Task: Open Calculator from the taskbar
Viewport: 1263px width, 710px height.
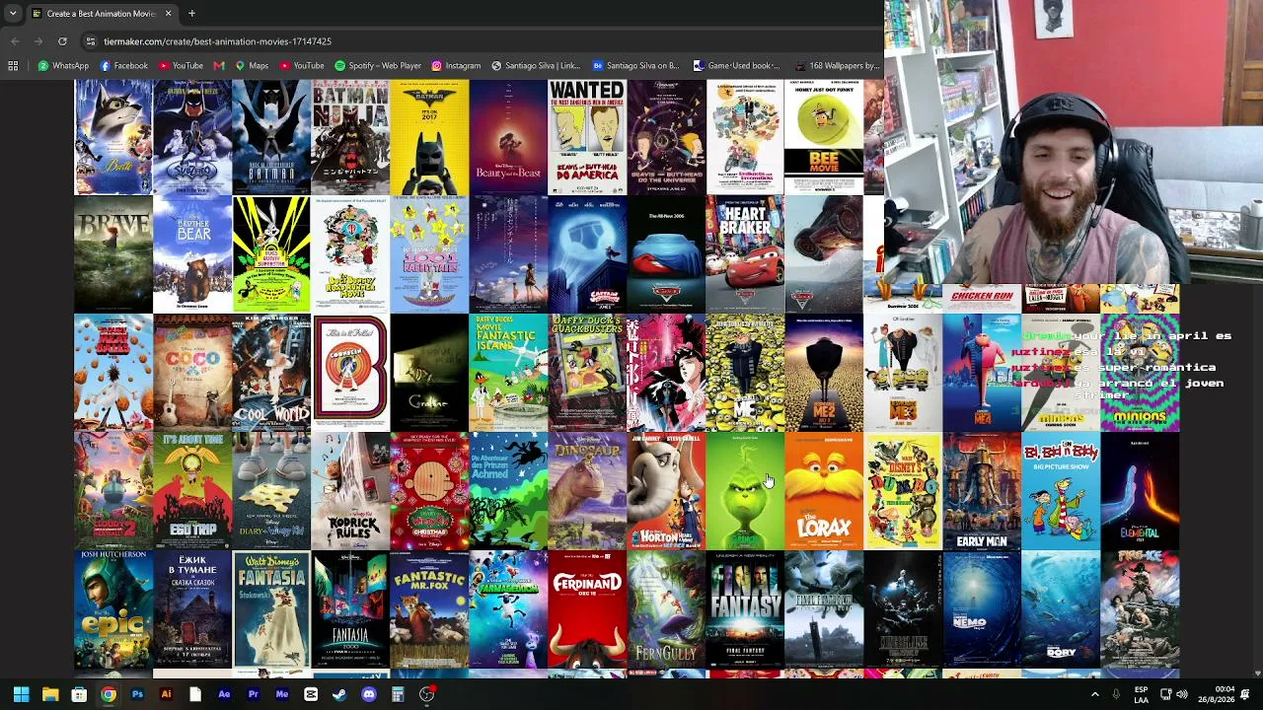Action: click(x=398, y=694)
